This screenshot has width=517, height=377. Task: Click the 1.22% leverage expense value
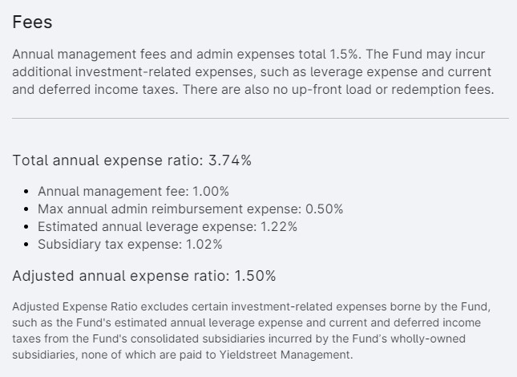click(x=279, y=227)
